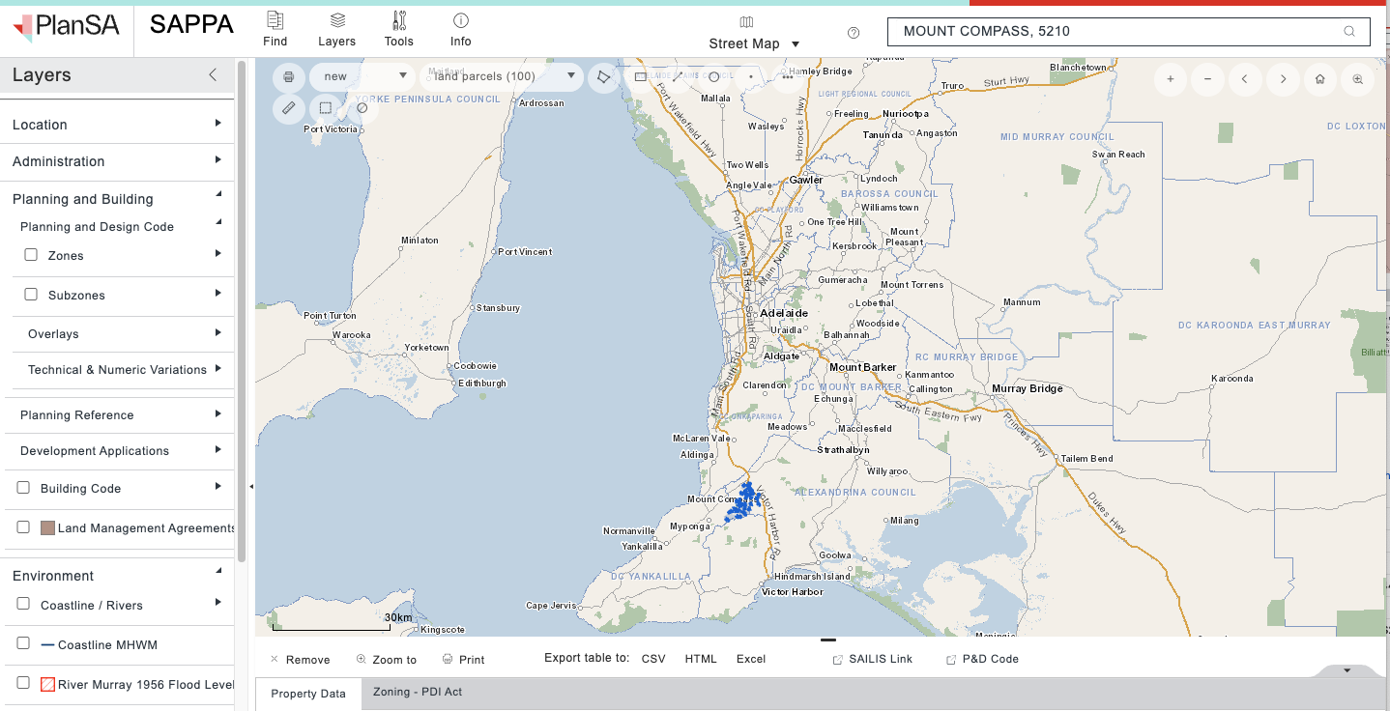Check the Building Code layer

pos(22,488)
